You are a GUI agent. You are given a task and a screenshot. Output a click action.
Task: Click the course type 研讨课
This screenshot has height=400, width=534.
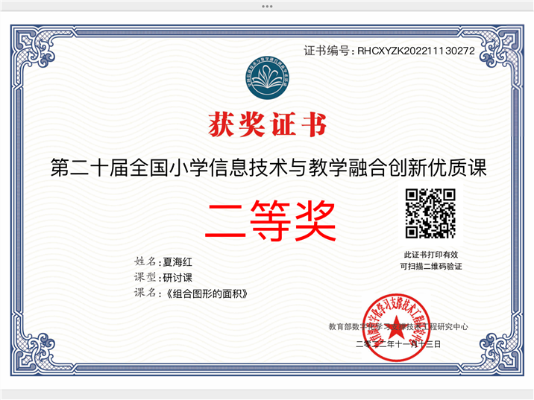178,278
